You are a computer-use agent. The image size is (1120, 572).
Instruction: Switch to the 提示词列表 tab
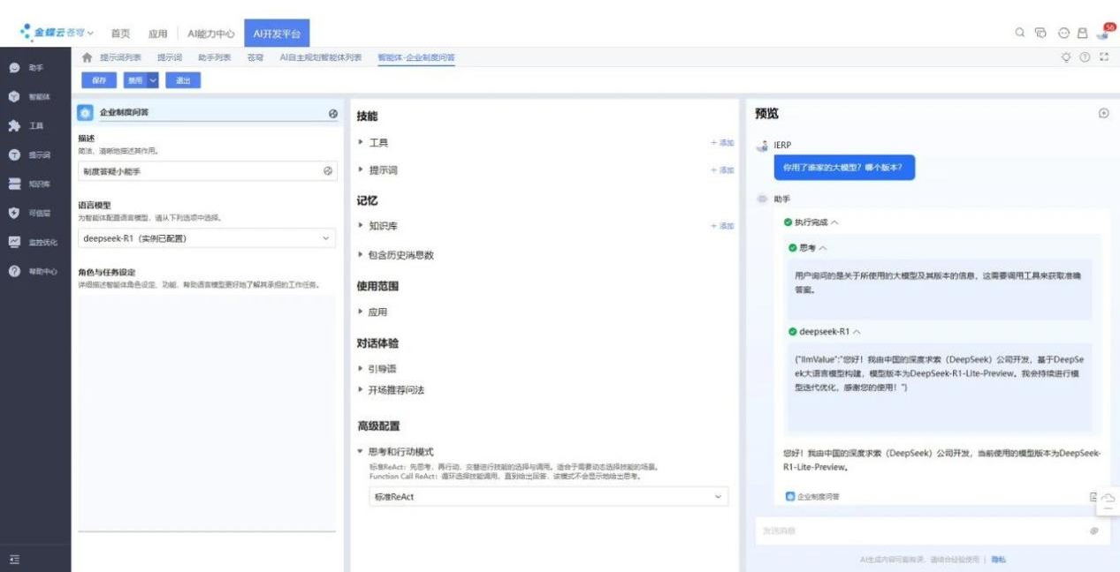pyautogui.click(x=121, y=57)
